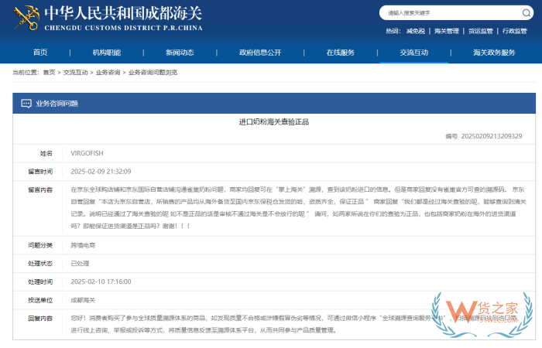542x348 pixels.
Task: Click the hot keyword 海关管理
Action: pos(447,31)
